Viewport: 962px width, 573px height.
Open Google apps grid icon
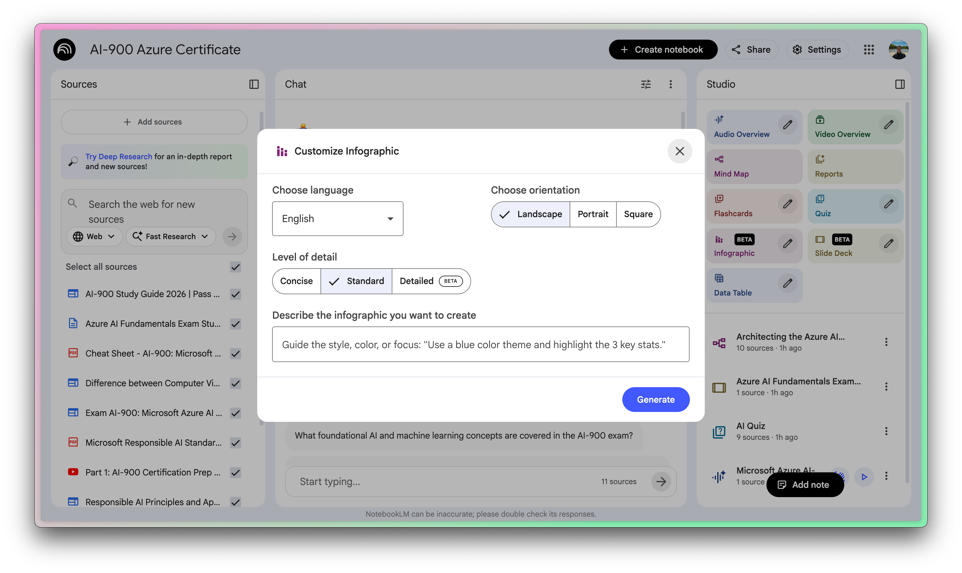(x=869, y=50)
